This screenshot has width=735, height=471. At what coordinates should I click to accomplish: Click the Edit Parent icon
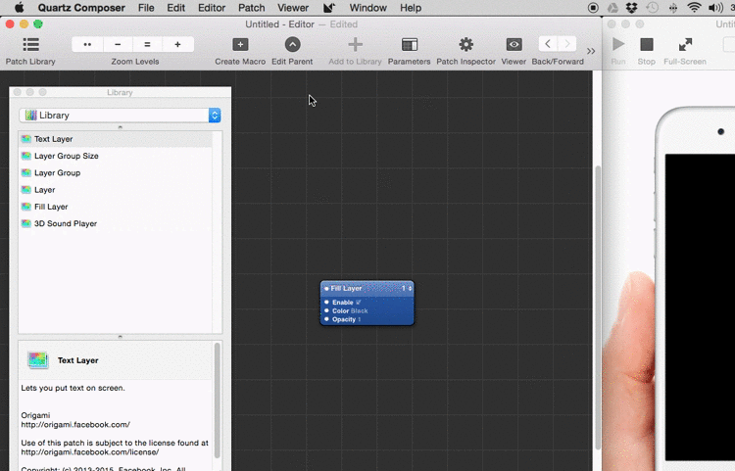292,45
